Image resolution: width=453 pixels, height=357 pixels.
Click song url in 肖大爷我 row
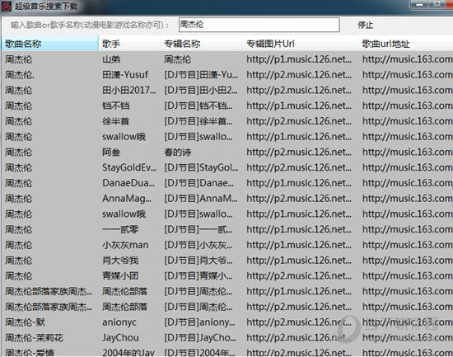tap(408, 261)
